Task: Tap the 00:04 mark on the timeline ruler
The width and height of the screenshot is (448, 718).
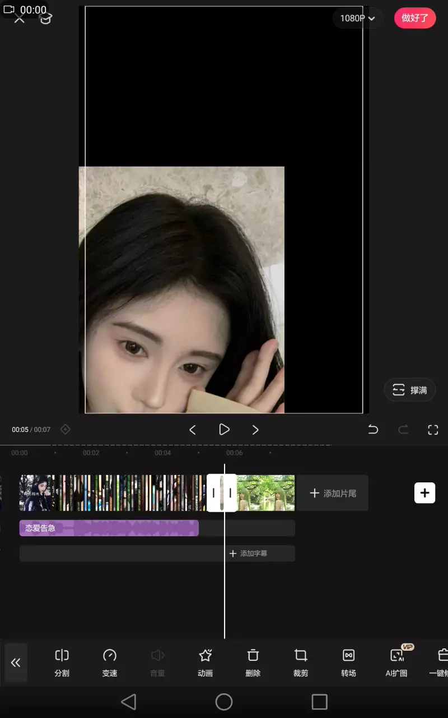Action: pos(163,453)
